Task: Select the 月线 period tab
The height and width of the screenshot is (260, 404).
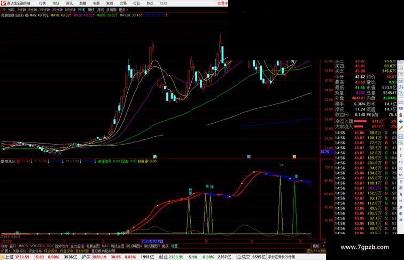Action: pos(100,10)
